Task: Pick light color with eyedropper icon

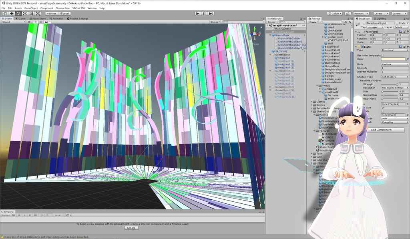Action: click(408, 59)
